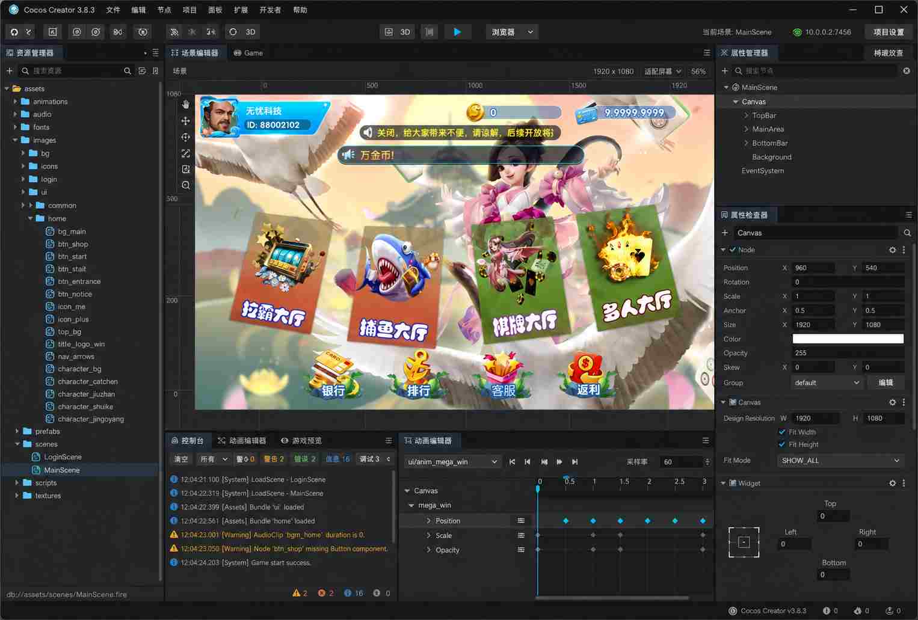Click the Scale track options icon
The height and width of the screenshot is (620, 918).
tap(521, 535)
